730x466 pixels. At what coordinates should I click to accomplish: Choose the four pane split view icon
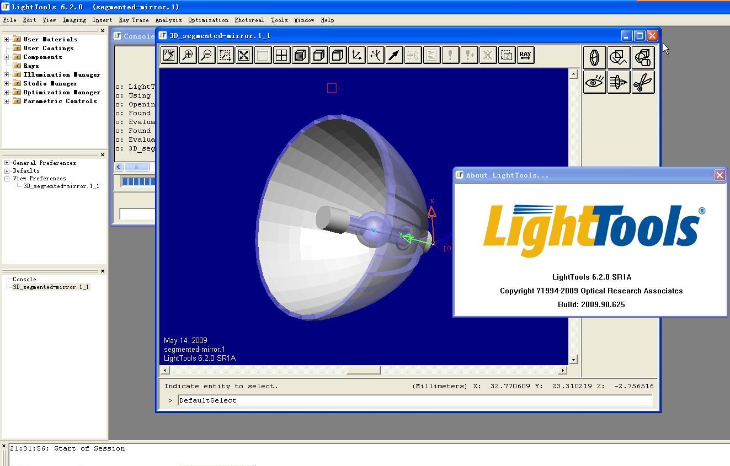[x=282, y=55]
